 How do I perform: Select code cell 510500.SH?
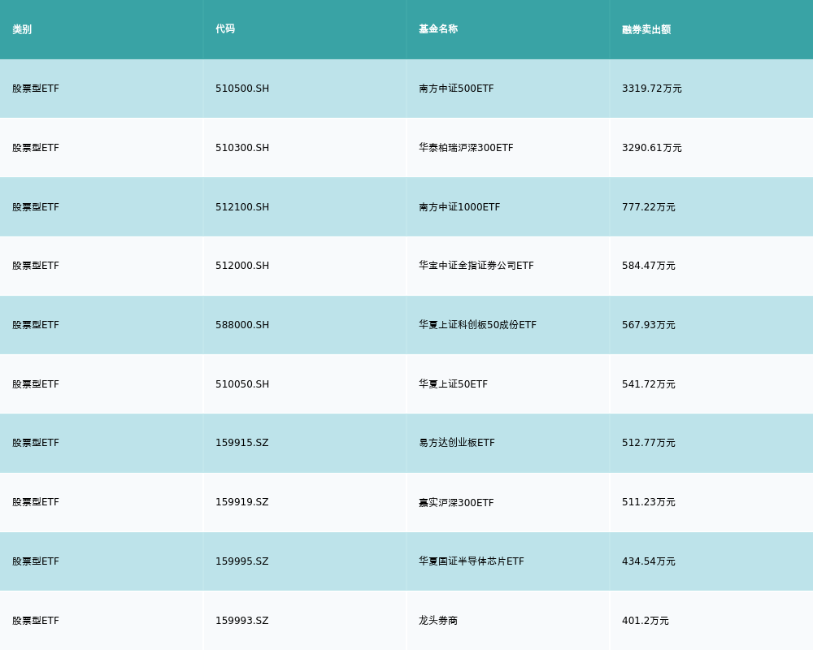point(242,89)
